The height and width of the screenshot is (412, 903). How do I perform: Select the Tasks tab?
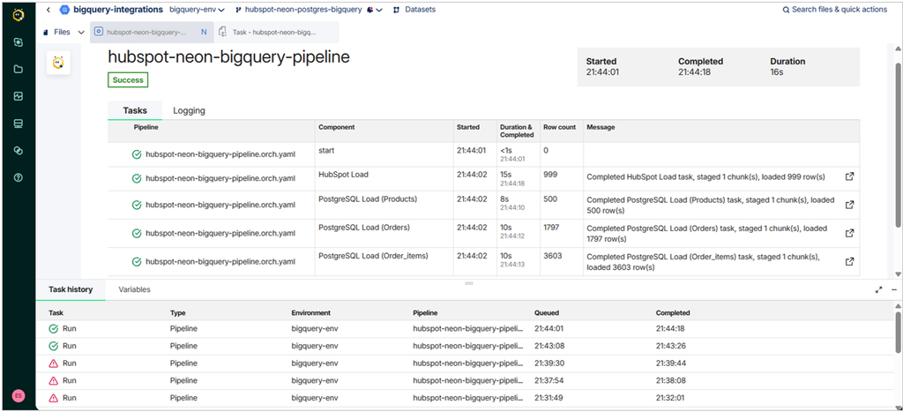[135, 110]
